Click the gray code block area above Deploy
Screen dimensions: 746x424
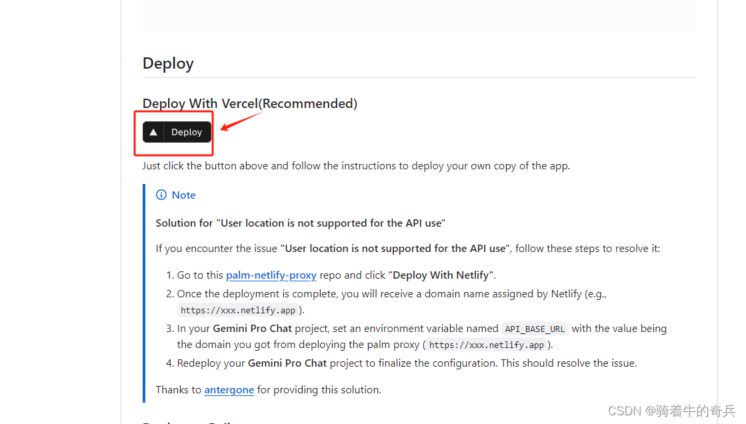[419, 15]
